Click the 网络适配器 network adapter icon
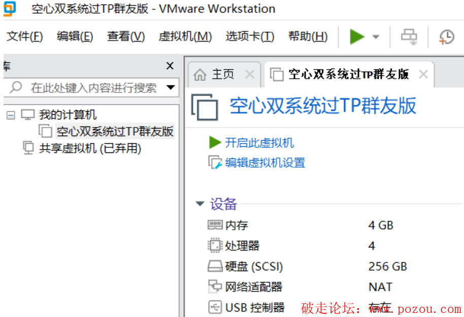This screenshot has width=464, height=317. 215,287
